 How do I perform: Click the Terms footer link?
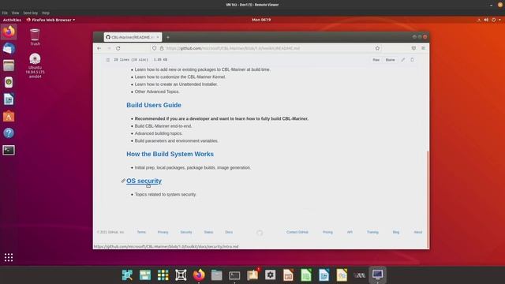(x=141, y=232)
